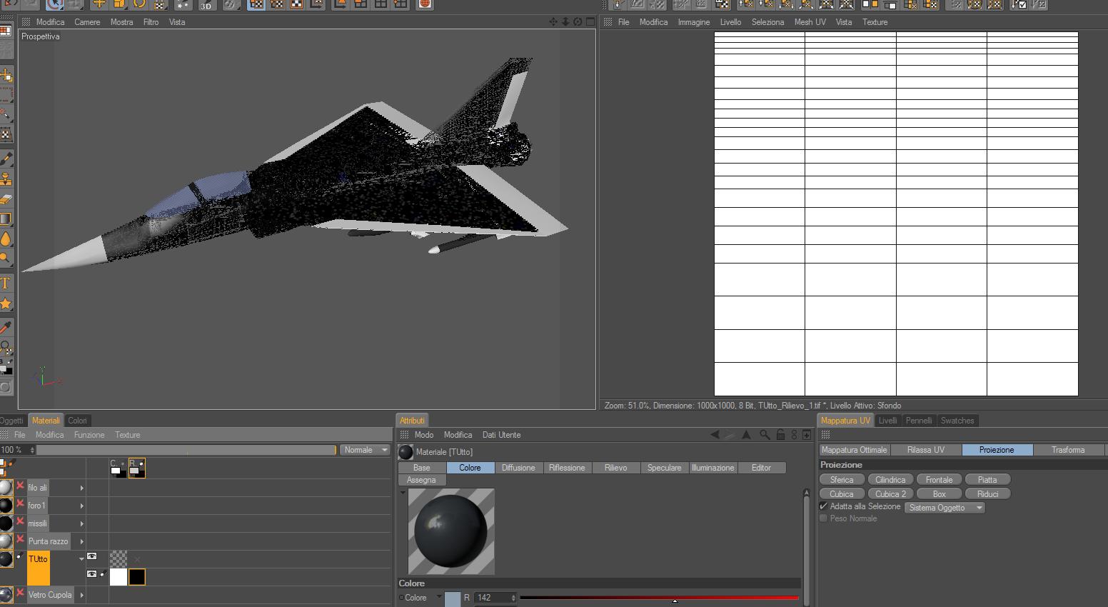This screenshot has width=1108, height=607.
Task: Switch to the Livelli tab
Action: (x=887, y=421)
